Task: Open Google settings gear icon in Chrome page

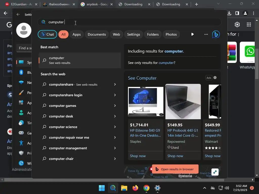Action: click(x=237, y=25)
